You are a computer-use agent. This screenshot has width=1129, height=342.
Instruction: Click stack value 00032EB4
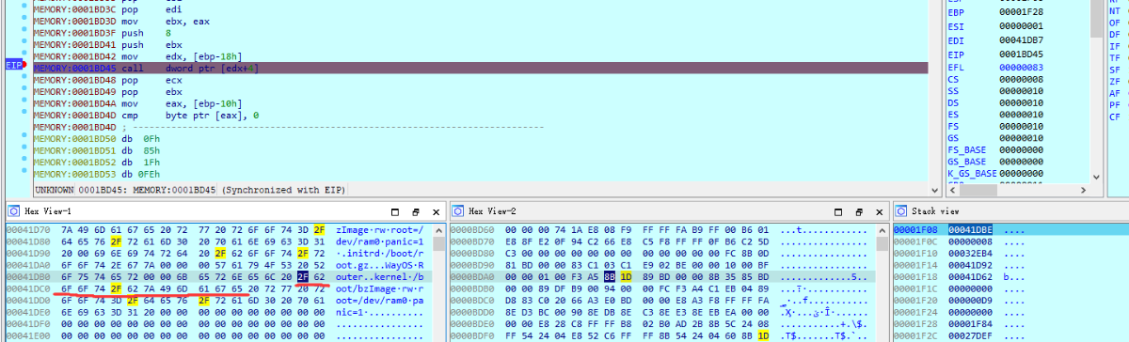click(971, 255)
